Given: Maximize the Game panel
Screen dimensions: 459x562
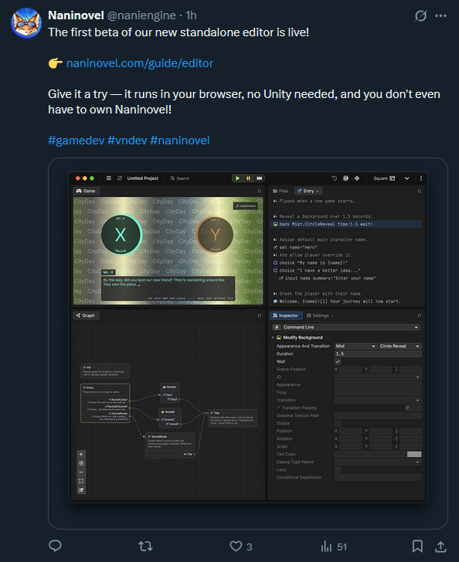Looking at the screenshot, I should pos(260,191).
